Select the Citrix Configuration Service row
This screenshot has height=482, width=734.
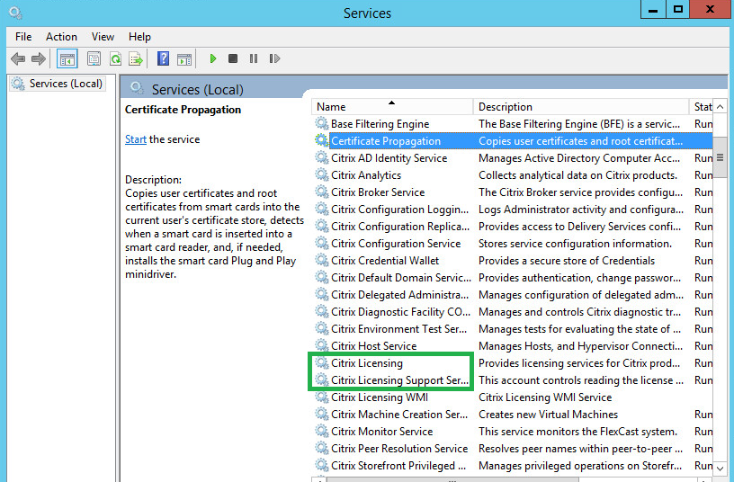pyautogui.click(x=514, y=244)
